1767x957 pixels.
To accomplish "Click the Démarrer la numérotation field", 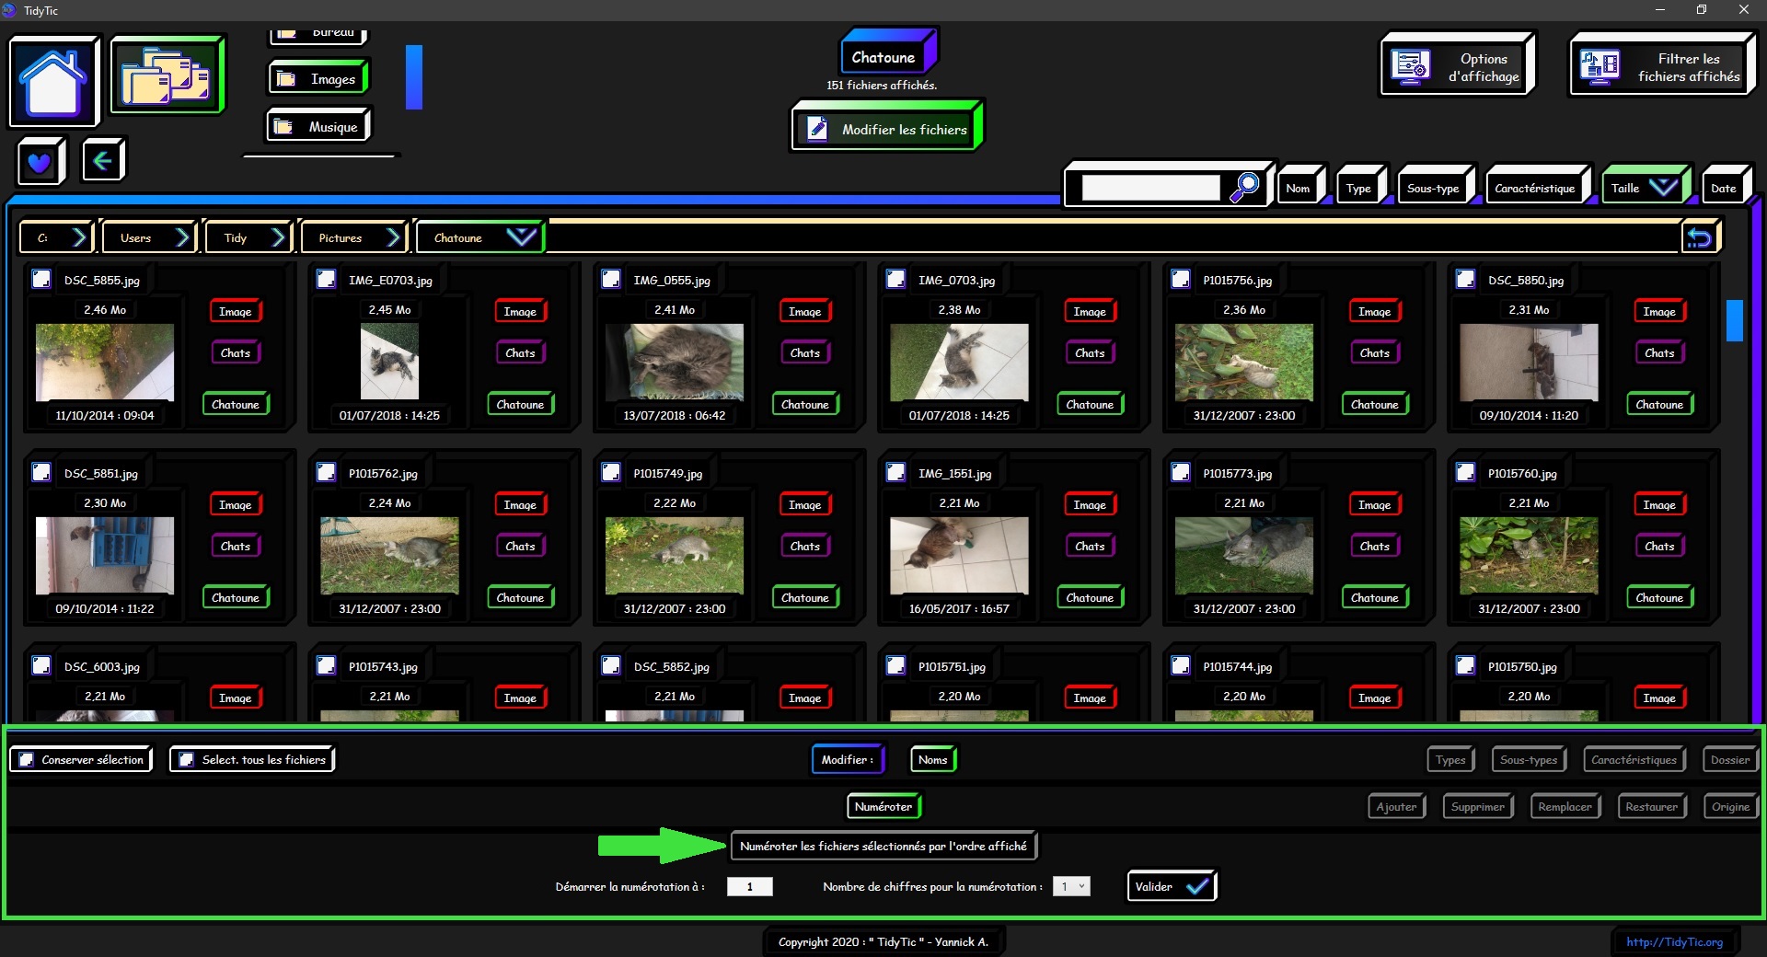I will click(x=750, y=886).
